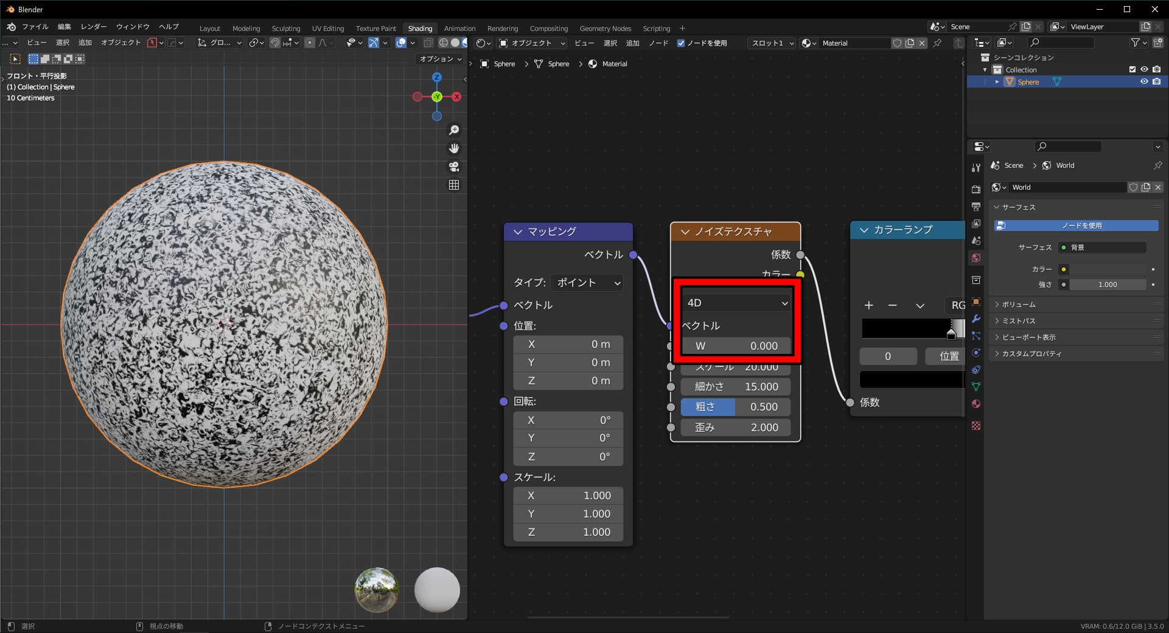This screenshot has height=633, width=1169.
Task: Click the camera view icon in viewport gizmos
Action: (x=454, y=167)
